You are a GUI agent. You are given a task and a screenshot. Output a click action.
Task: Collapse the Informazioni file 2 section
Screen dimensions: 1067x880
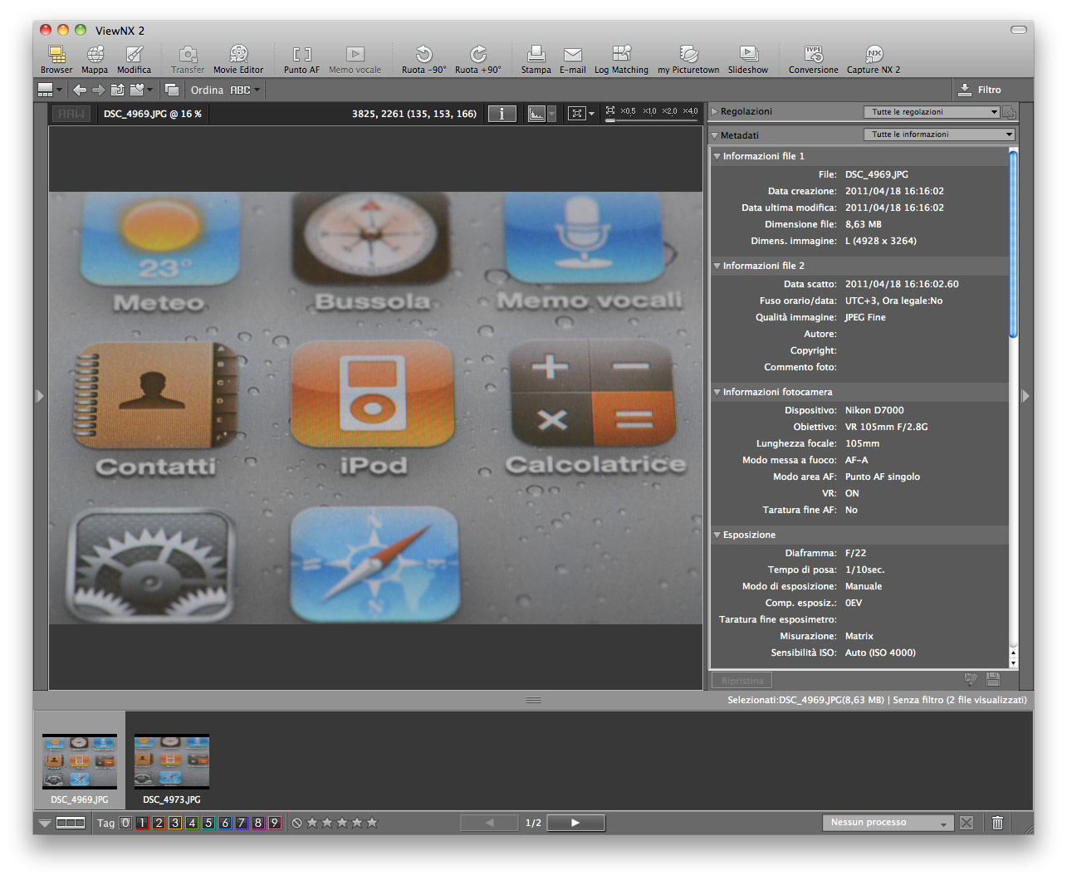pos(717,266)
